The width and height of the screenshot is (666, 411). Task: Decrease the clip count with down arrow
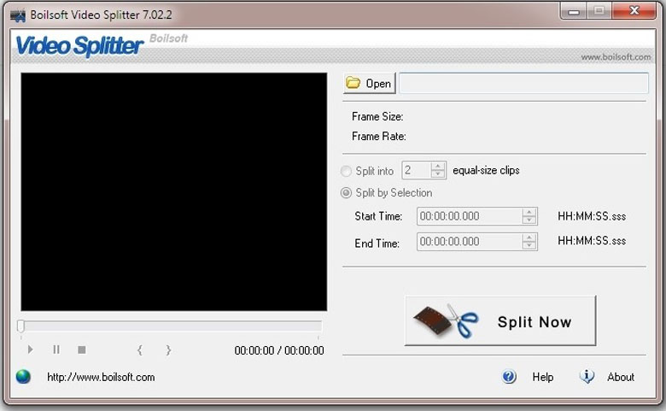coord(437,173)
